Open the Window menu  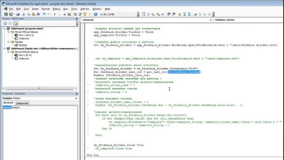tap(97, 9)
